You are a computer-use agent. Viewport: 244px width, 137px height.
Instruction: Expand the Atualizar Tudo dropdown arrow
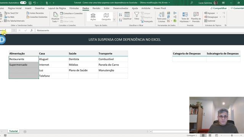click(58, 21)
